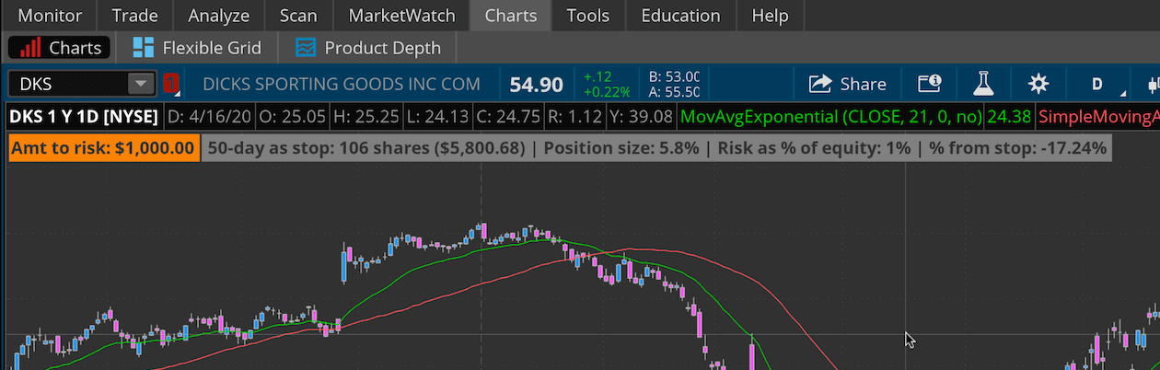Click the MovAvgExponential study label
The image size is (1160, 370).
(x=831, y=117)
